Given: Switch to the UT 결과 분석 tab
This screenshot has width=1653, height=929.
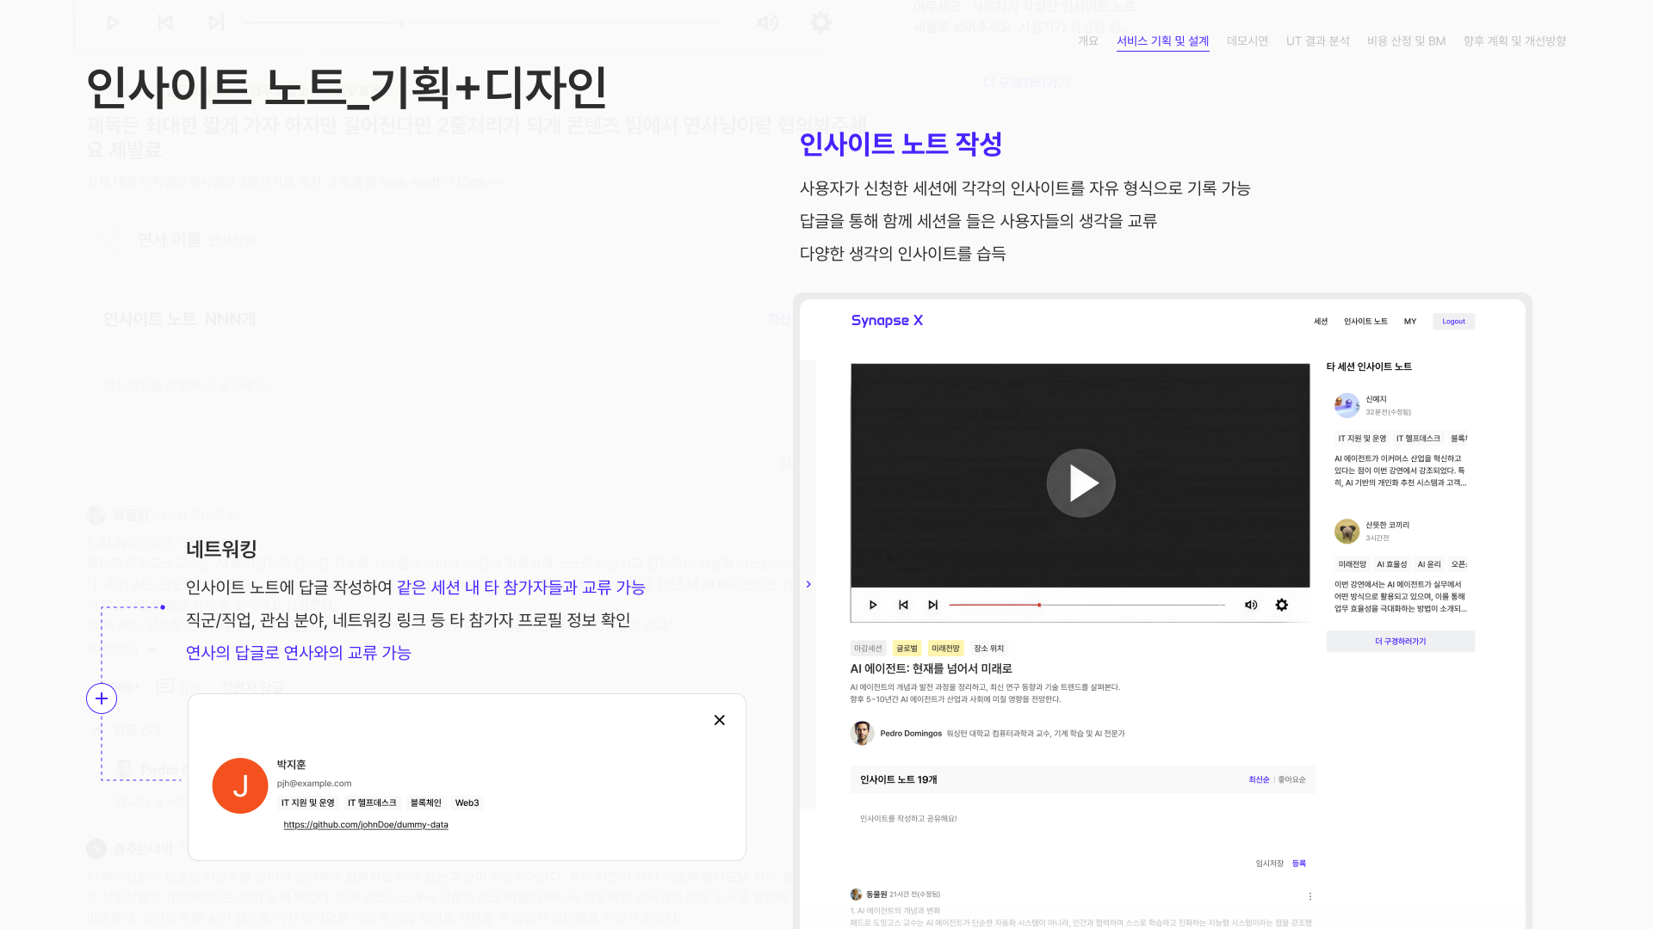Looking at the screenshot, I should coord(1318,41).
